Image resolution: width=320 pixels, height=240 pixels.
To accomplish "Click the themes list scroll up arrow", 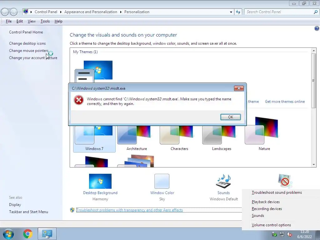I will point(314,51).
